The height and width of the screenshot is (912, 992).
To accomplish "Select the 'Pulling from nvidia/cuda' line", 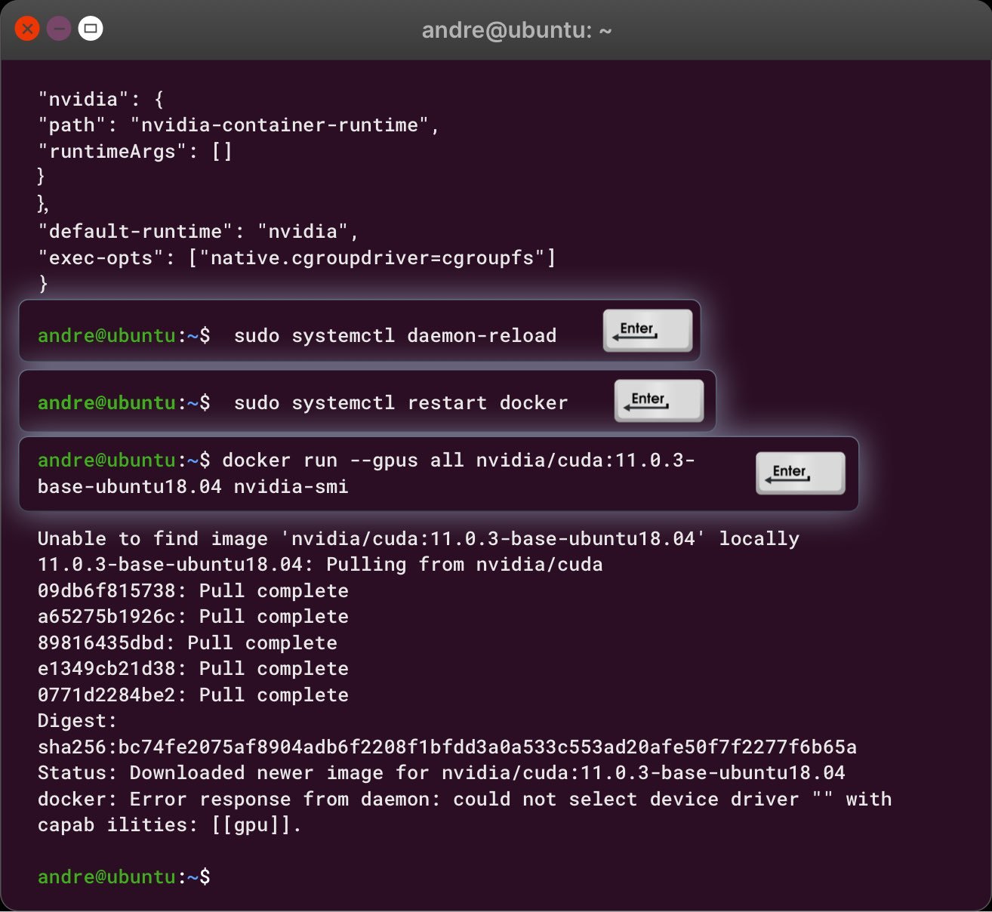I will (x=320, y=564).
